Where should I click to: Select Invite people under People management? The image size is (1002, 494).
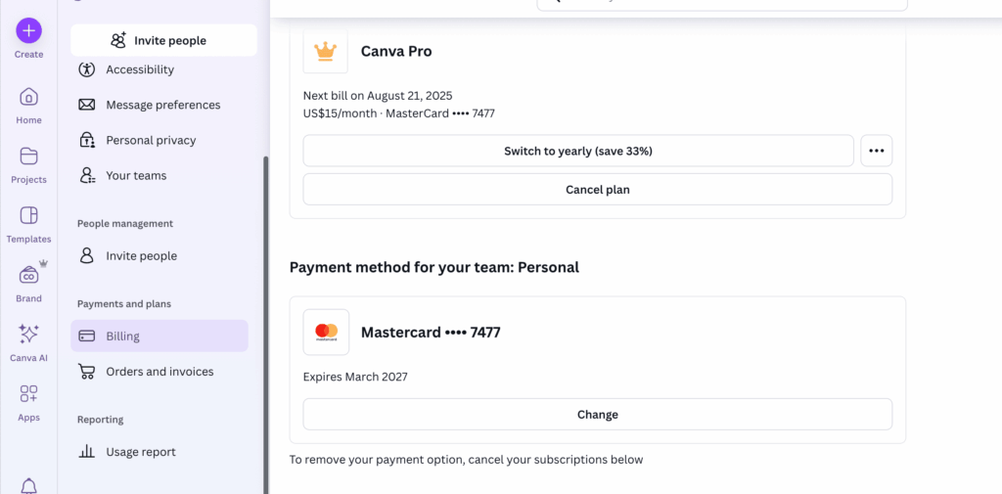tap(141, 255)
